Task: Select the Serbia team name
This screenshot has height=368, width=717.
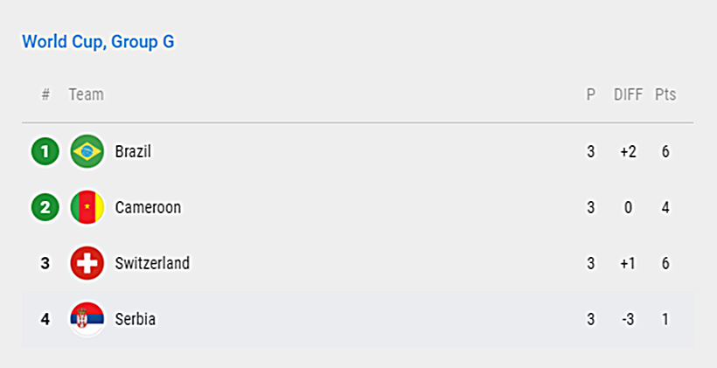Action: (136, 319)
